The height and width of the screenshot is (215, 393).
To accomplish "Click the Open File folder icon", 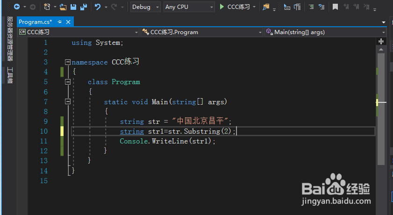I will click(x=63, y=7).
